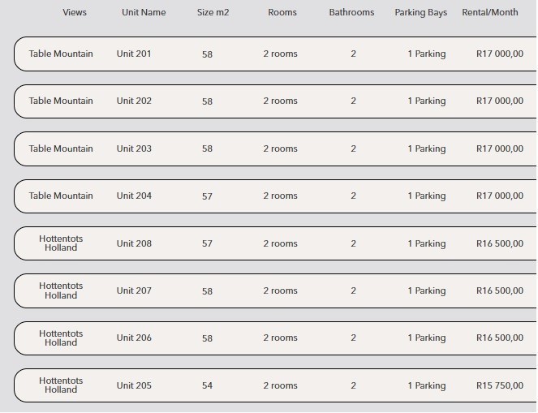Image resolution: width=538 pixels, height=413 pixels.
Task: Sort by the Views column header
Action: point(75,12)
